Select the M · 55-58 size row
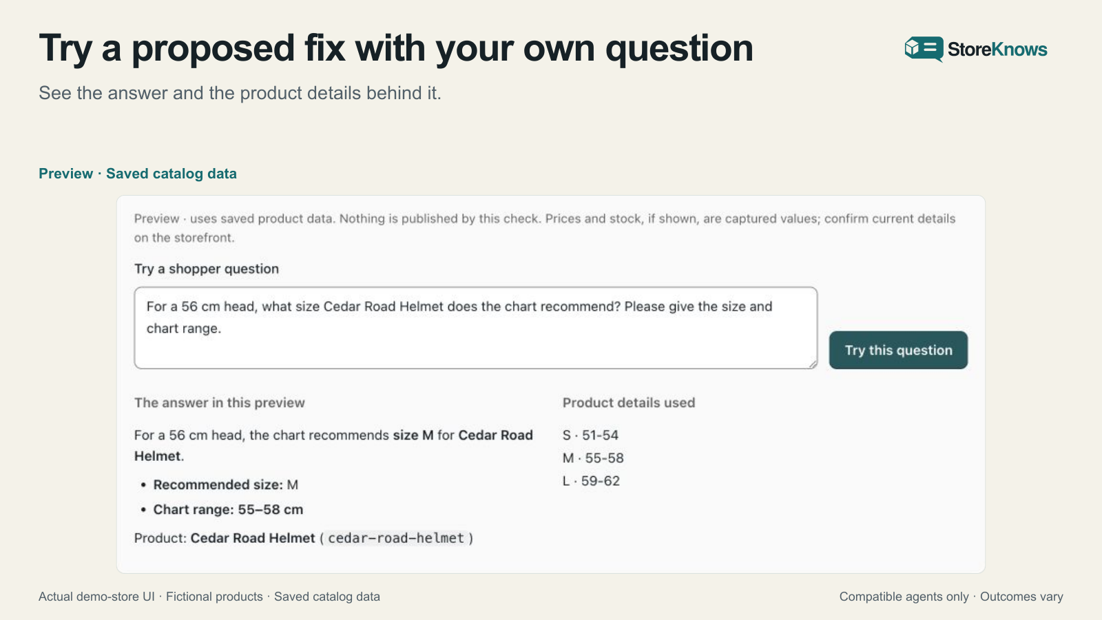Screen dimensions: 1102x620 593,458
